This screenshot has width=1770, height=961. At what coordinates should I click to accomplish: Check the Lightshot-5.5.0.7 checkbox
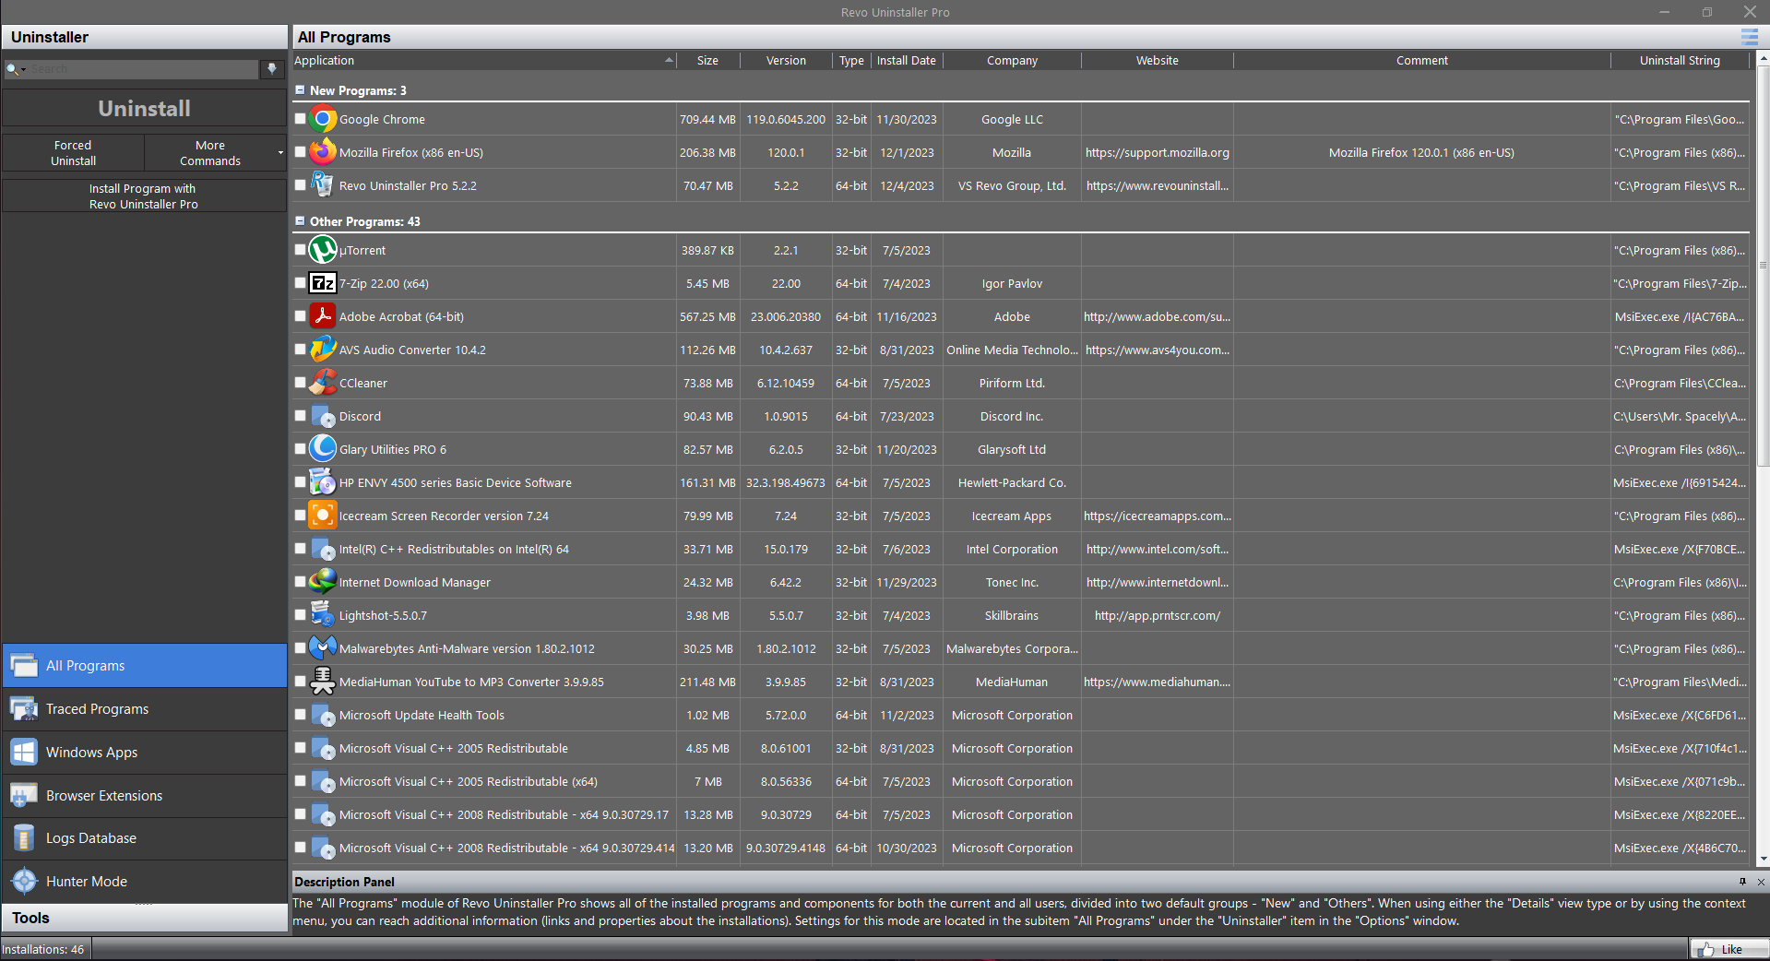(300, 615)
